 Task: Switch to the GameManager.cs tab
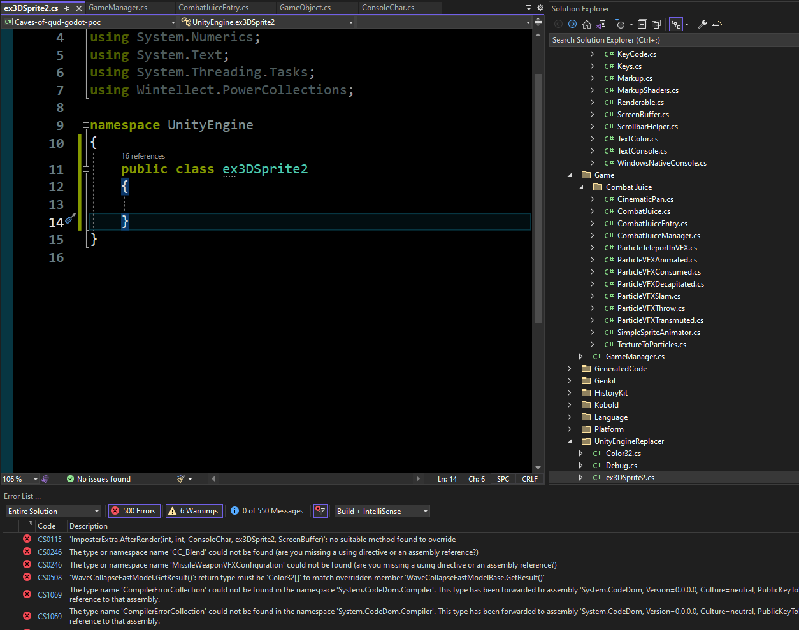point(118,8)
